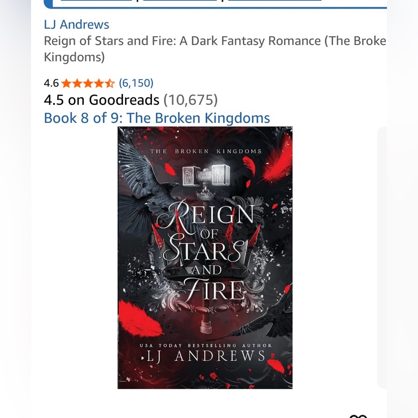Tap the 4.5 on Goodreads rating text
Image resolution: width=418 pixels, height=418 pixels.
pos(102,100)
